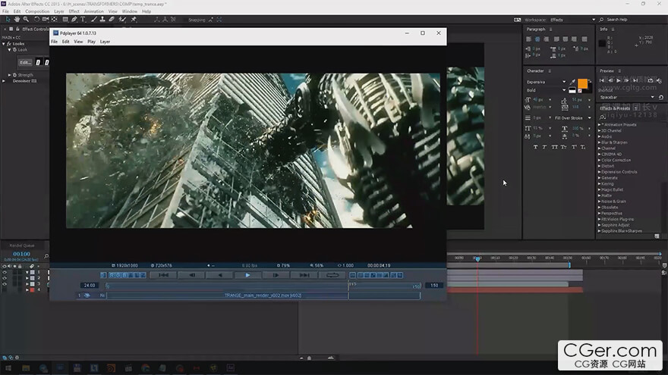Expand the Strength property
Screen dimensions: 668x375
pyautogui.click(x=10, y=75)
